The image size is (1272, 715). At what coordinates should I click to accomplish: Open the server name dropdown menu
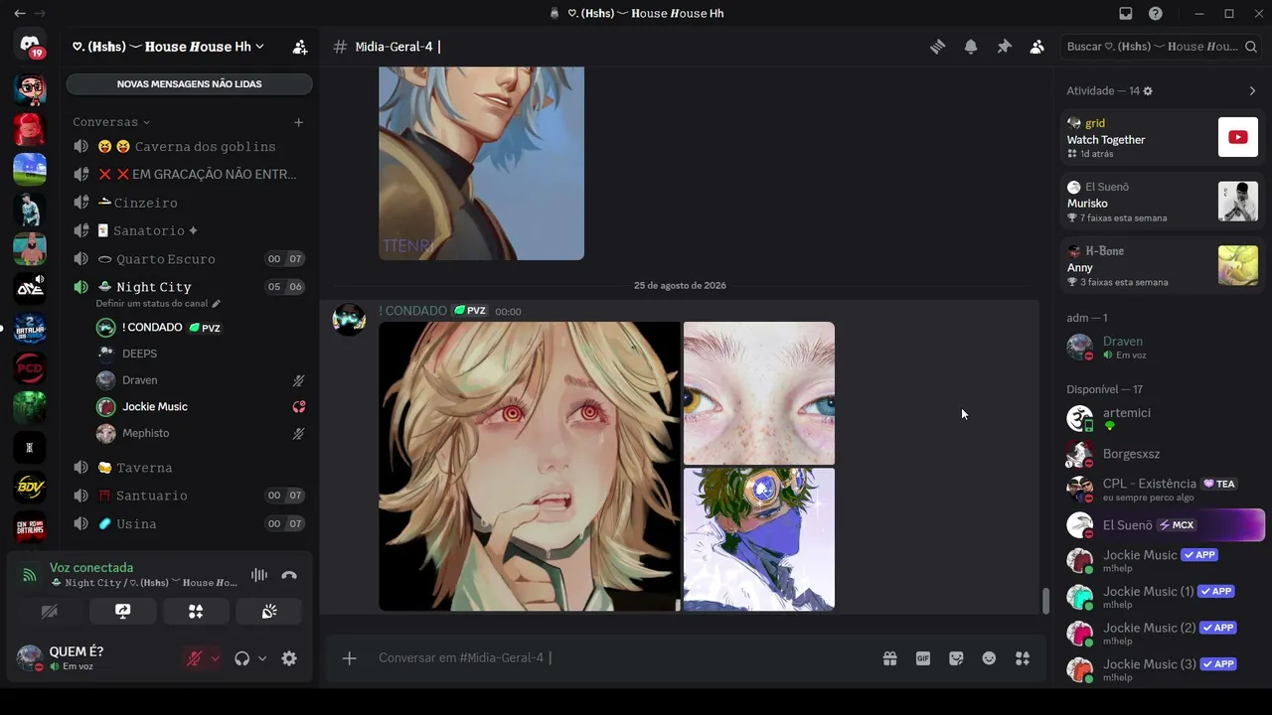click(170, 47)
